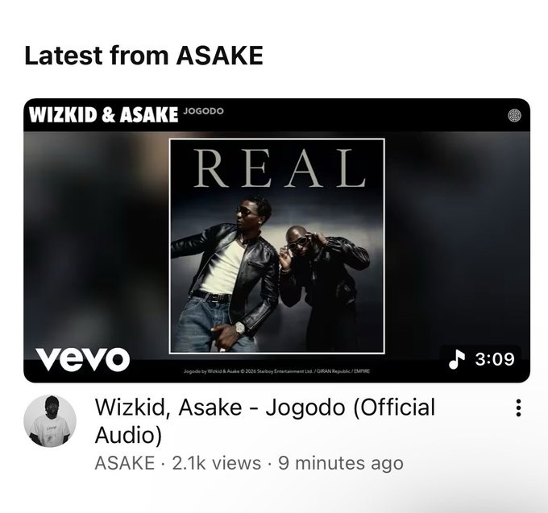Image resolution: width=548 pixels, height=513 pixels.
Task: Click the WIZKID & ASAKE banner text
Action: (103, 115)
